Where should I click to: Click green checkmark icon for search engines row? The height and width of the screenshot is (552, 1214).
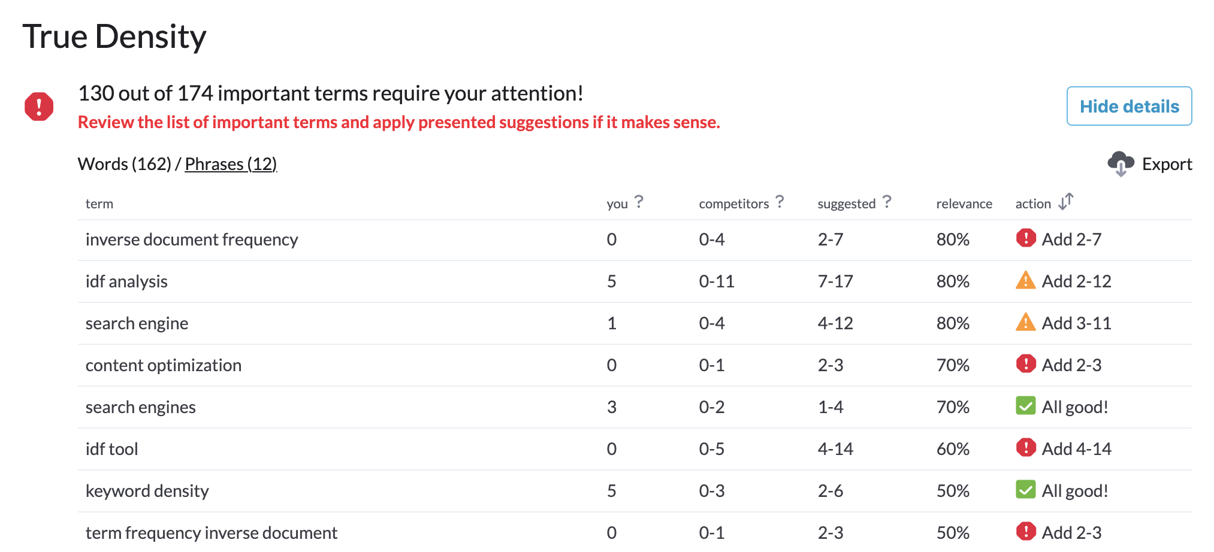pos(1026,405)
